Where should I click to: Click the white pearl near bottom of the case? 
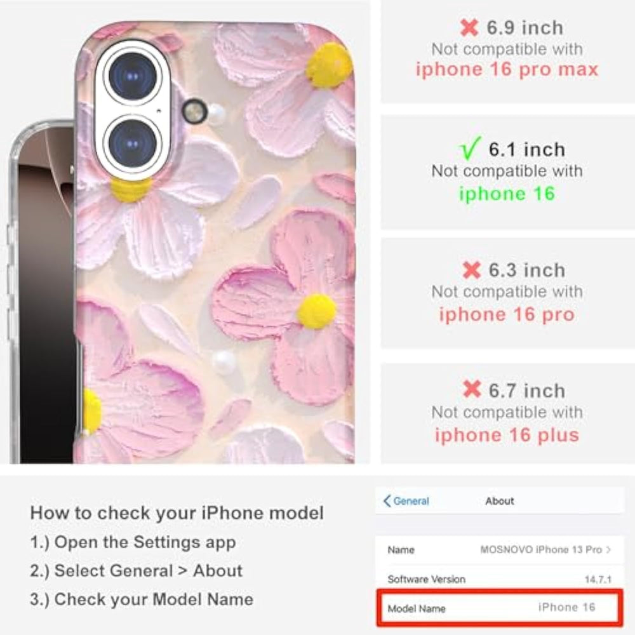(224, 361)
